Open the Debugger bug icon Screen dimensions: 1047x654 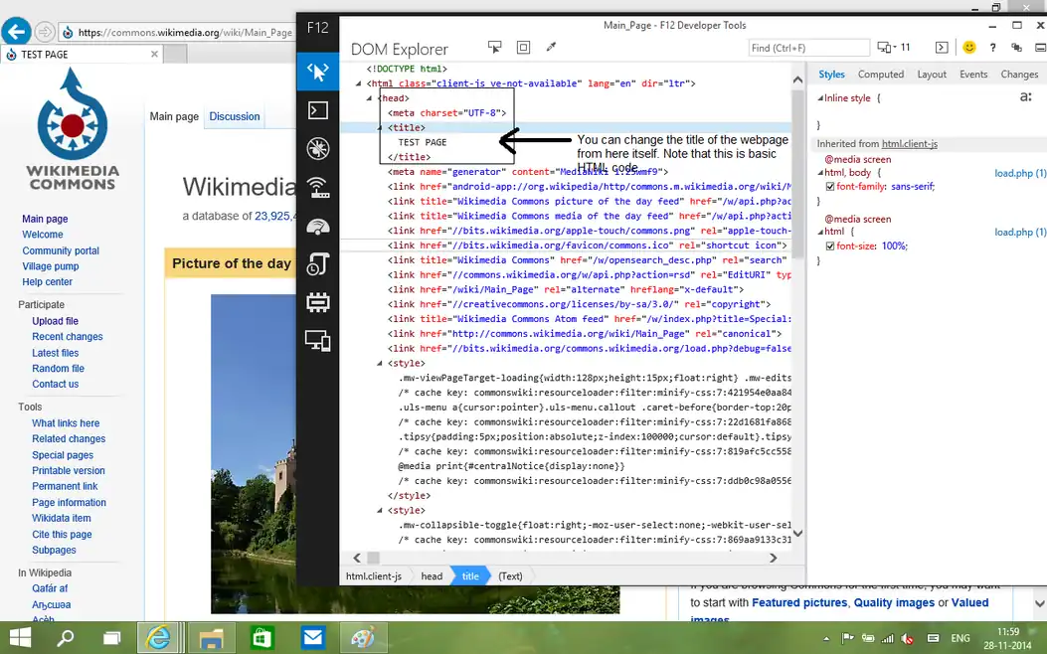click(317, 149)
